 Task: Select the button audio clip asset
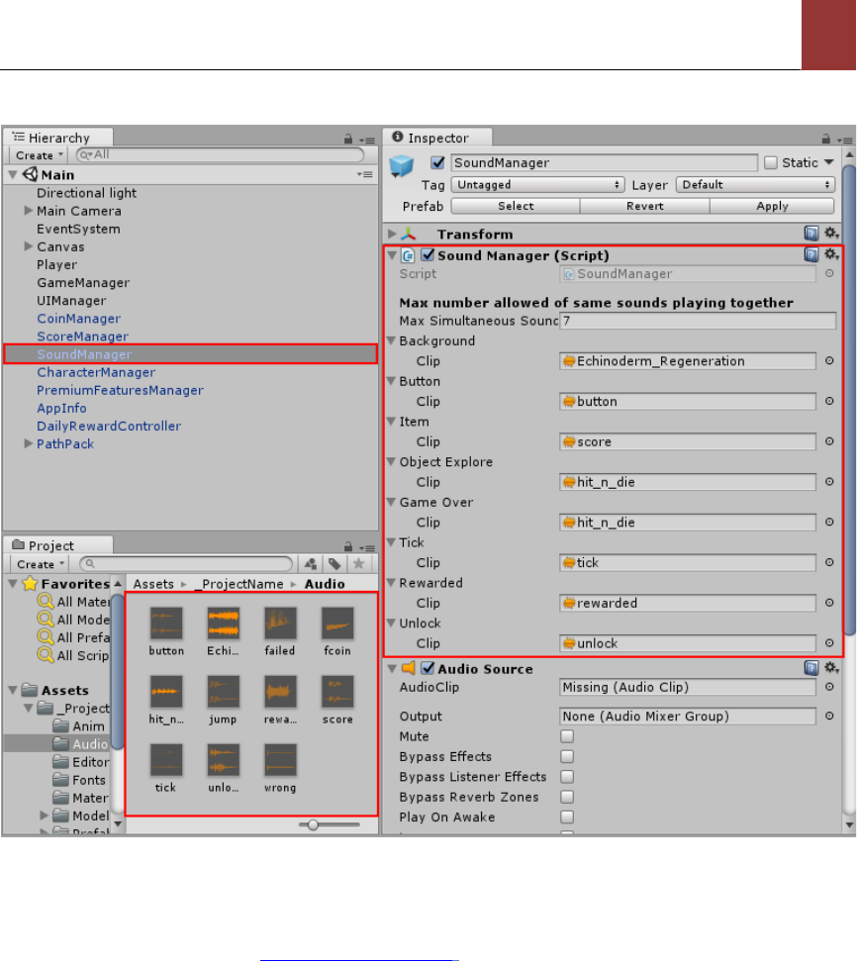pos(166,631)
